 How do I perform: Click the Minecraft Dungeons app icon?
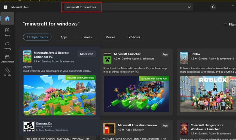tap(184, 129)
